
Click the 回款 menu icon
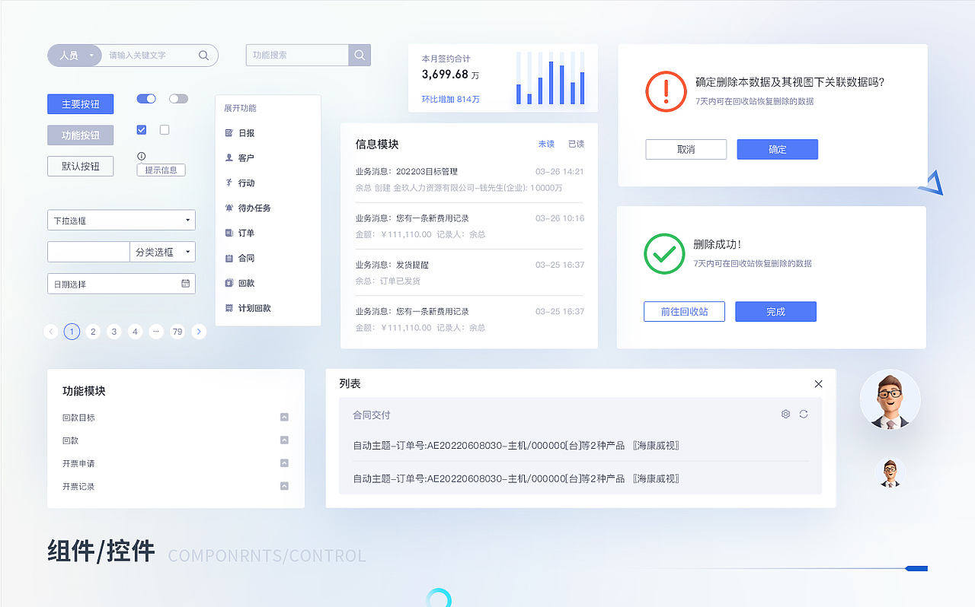point(229,283)
